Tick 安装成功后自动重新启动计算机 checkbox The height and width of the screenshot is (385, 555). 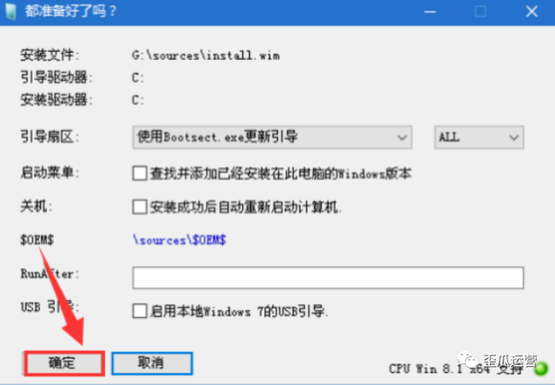pyautogui.click(x=140, y=206)
